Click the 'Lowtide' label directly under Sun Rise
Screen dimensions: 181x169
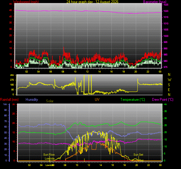click(x=50, y=159)
